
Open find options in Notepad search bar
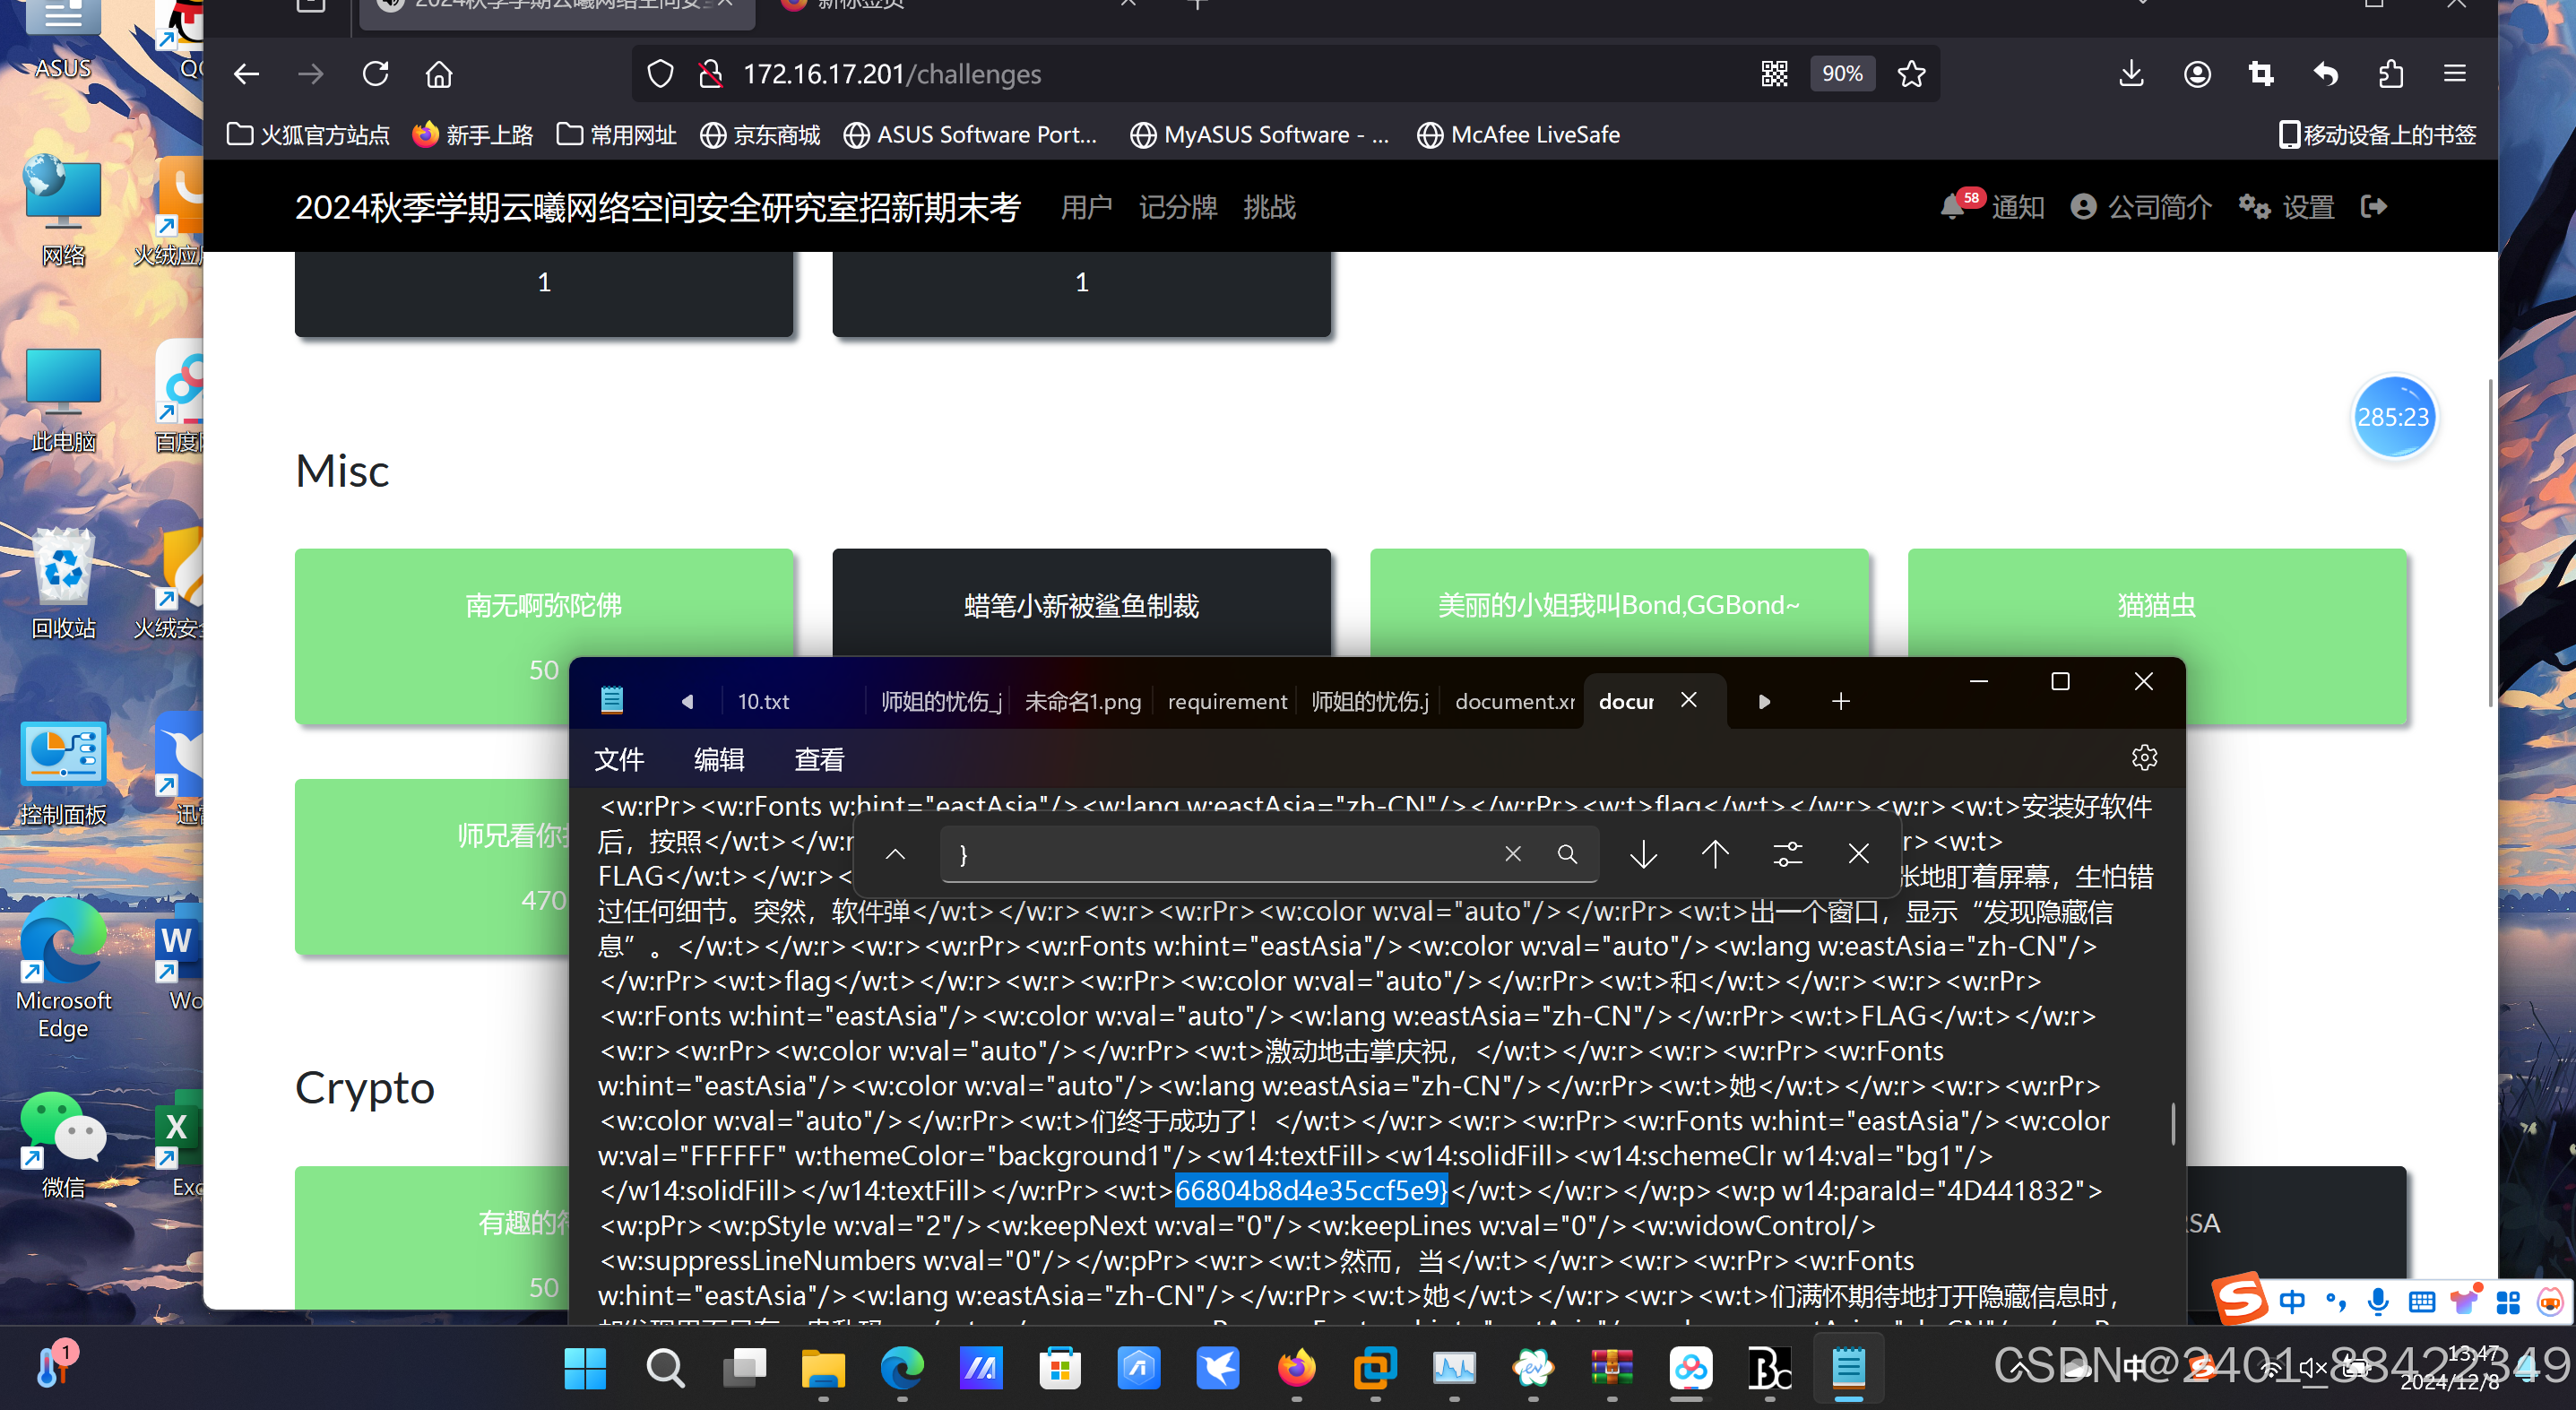coord(1787,854)
